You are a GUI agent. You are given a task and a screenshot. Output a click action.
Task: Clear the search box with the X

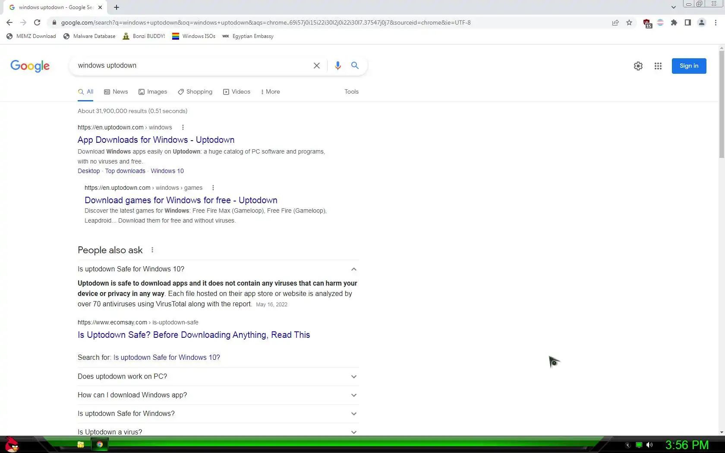click(x=317, y=66)
